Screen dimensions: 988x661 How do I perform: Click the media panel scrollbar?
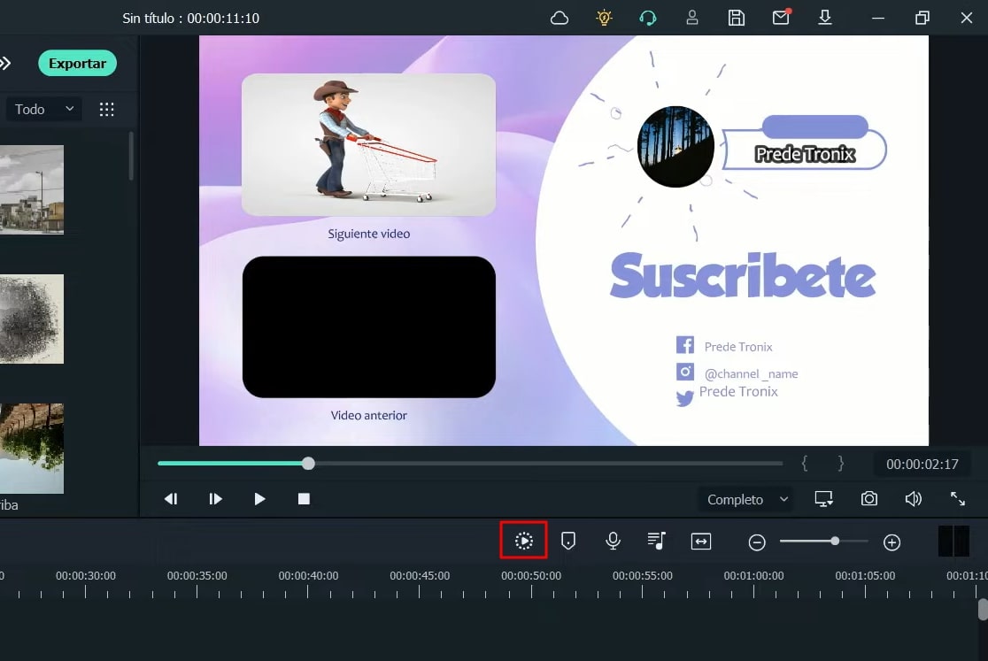pyautogui.click(x=131, y=156)
